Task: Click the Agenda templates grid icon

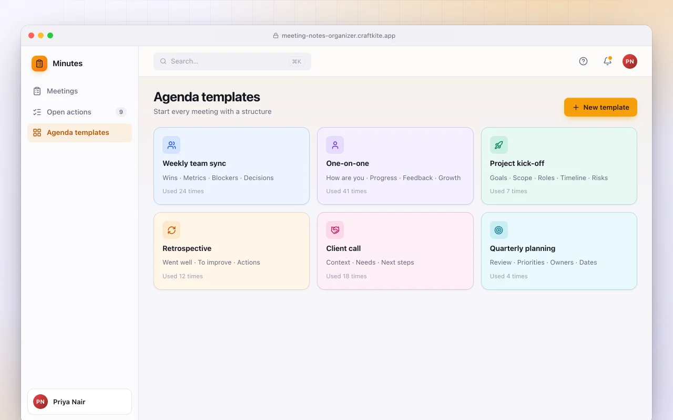Action: pos(37,133)
